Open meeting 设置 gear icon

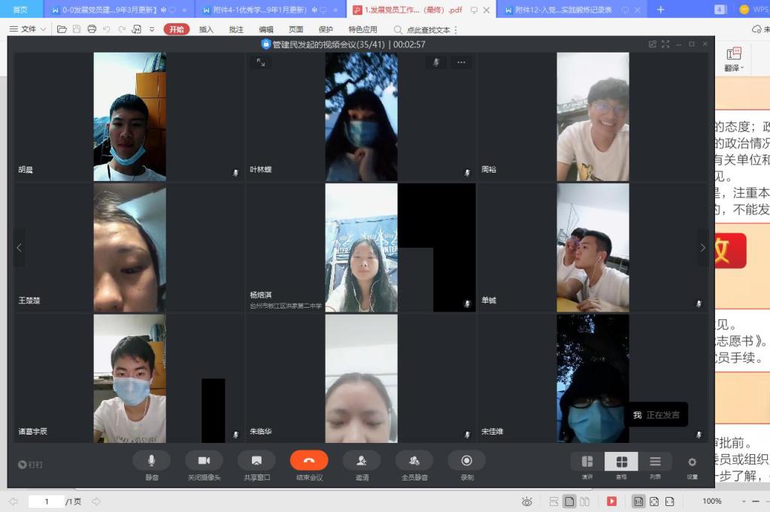coord(692,462)
